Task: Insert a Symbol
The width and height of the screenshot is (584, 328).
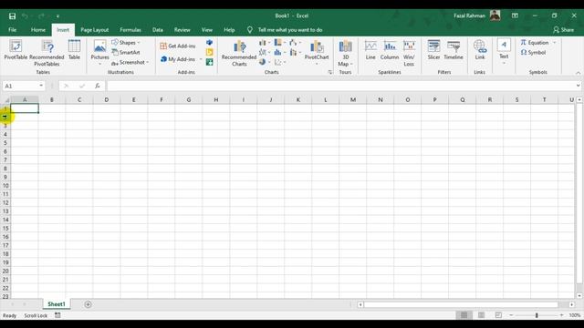Action: 533,53
